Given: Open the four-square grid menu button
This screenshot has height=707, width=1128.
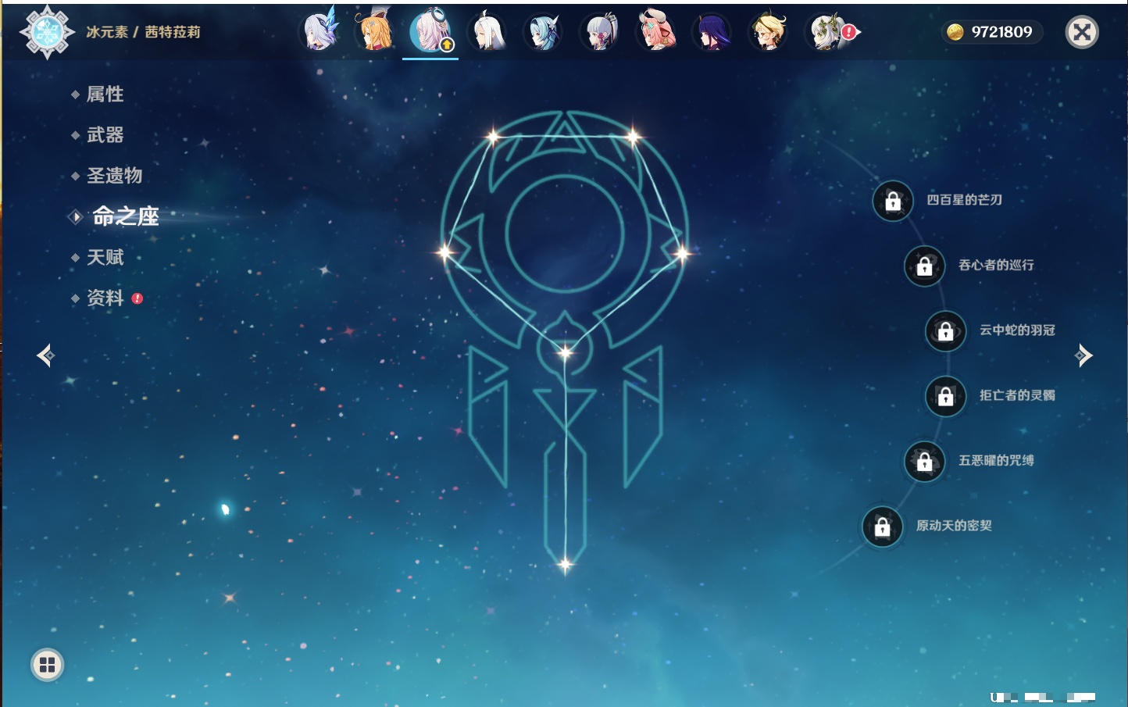Looking at the screenshot, I should pos(47,665).
